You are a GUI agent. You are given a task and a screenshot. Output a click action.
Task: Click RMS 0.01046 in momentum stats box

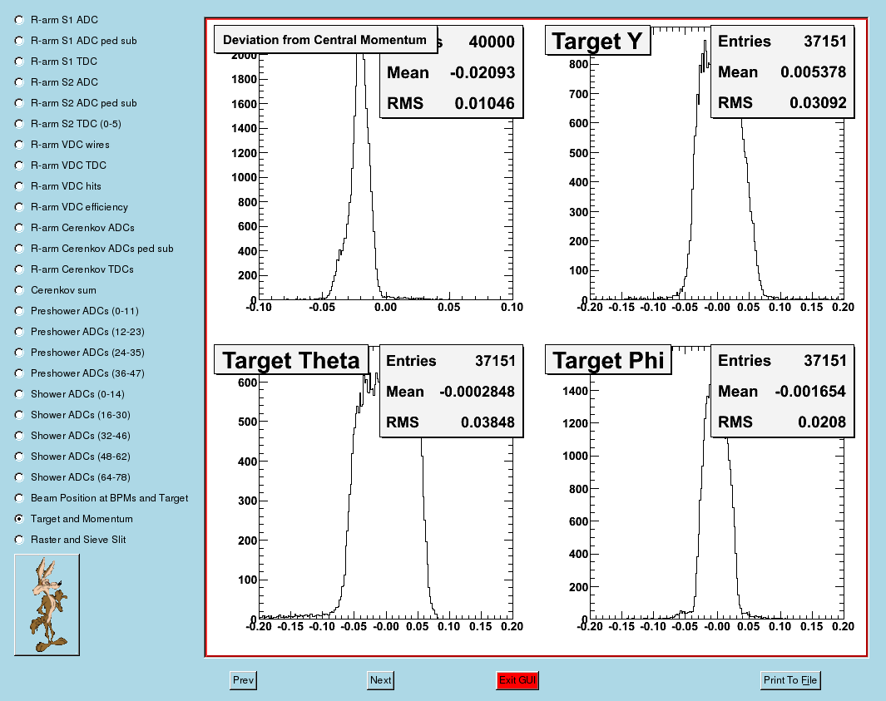coord(451,103)
